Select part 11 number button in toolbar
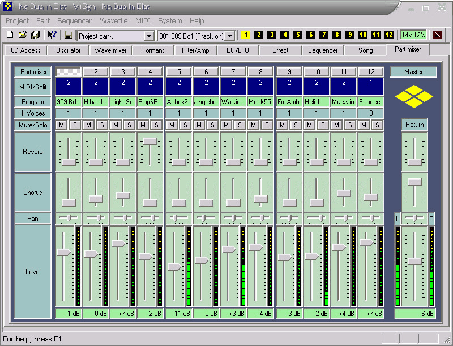Viewport: 453px width, 346px height. pyautogui.click(x=376, y=35)
